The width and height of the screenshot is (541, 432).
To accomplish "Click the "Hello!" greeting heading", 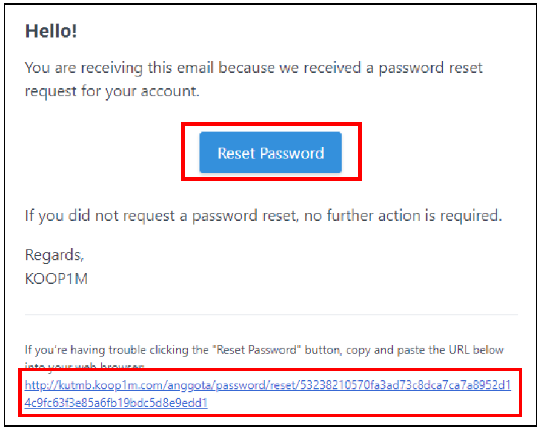I will (51, 32).
